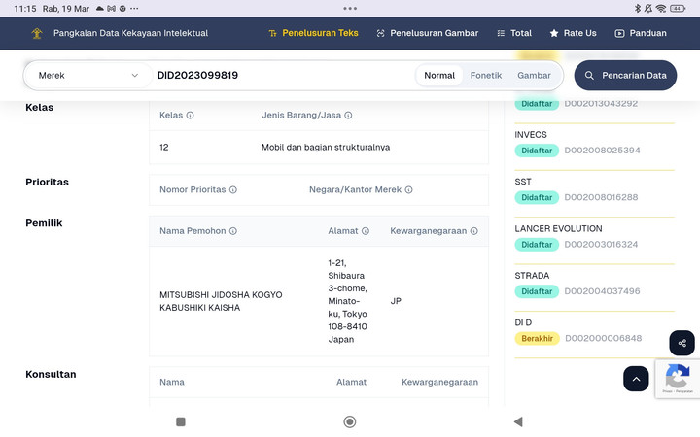Click info icon beside Jenis Barang/Jasa

(x=348, y=116)
